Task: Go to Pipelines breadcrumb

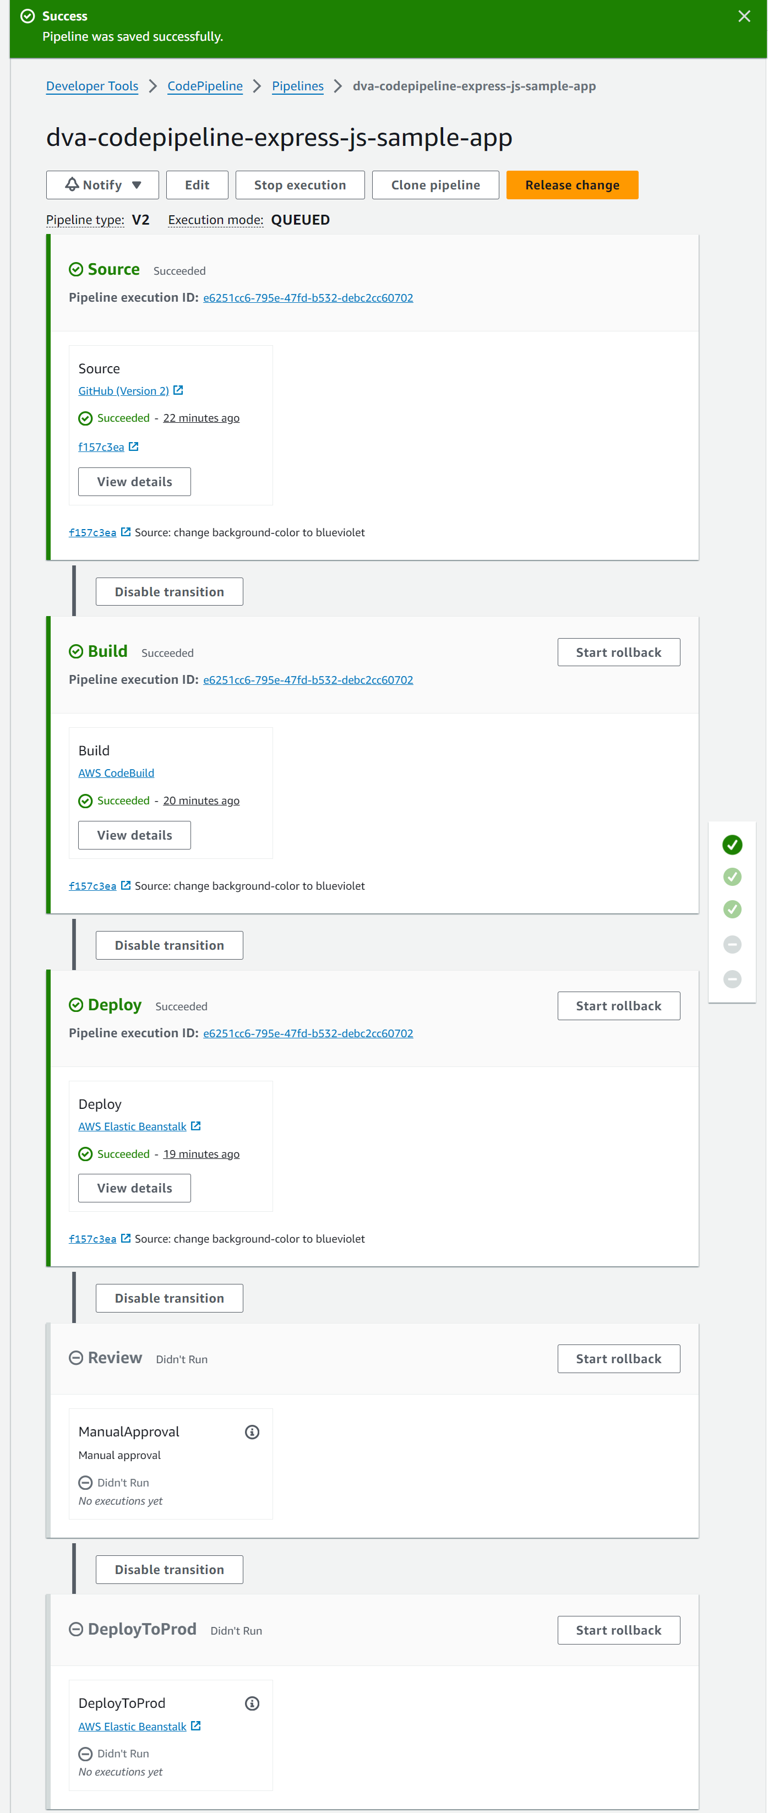Action: click(x=297, y=86)
